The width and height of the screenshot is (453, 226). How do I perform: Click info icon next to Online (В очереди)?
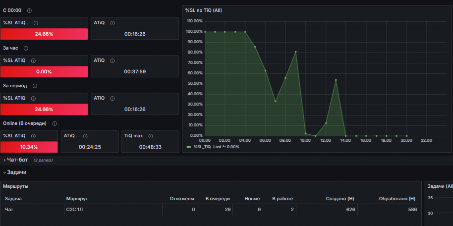pyautogui.click(x=55, y=123)
